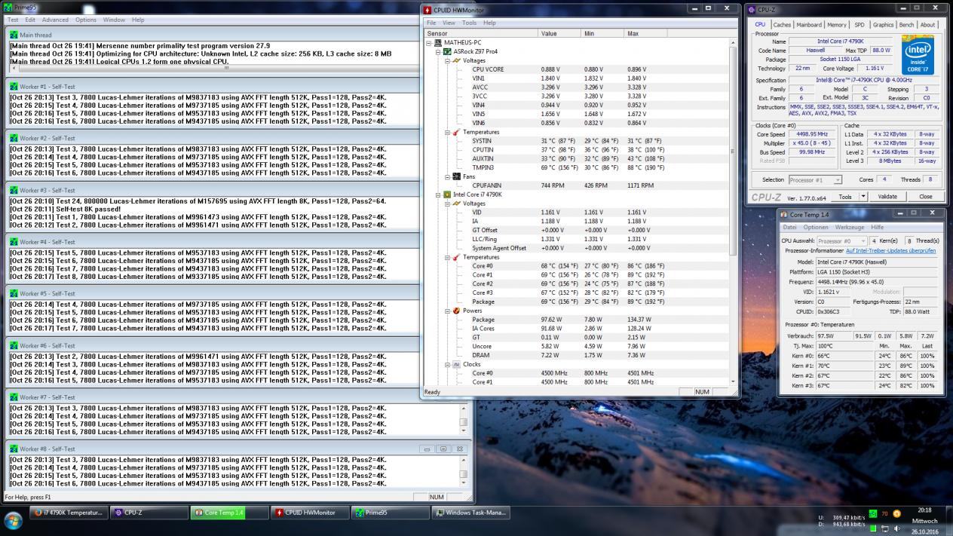Viewport: 953px width, 536px height.
Task: Open the Windows Start orb
Action: click(14, 520)
